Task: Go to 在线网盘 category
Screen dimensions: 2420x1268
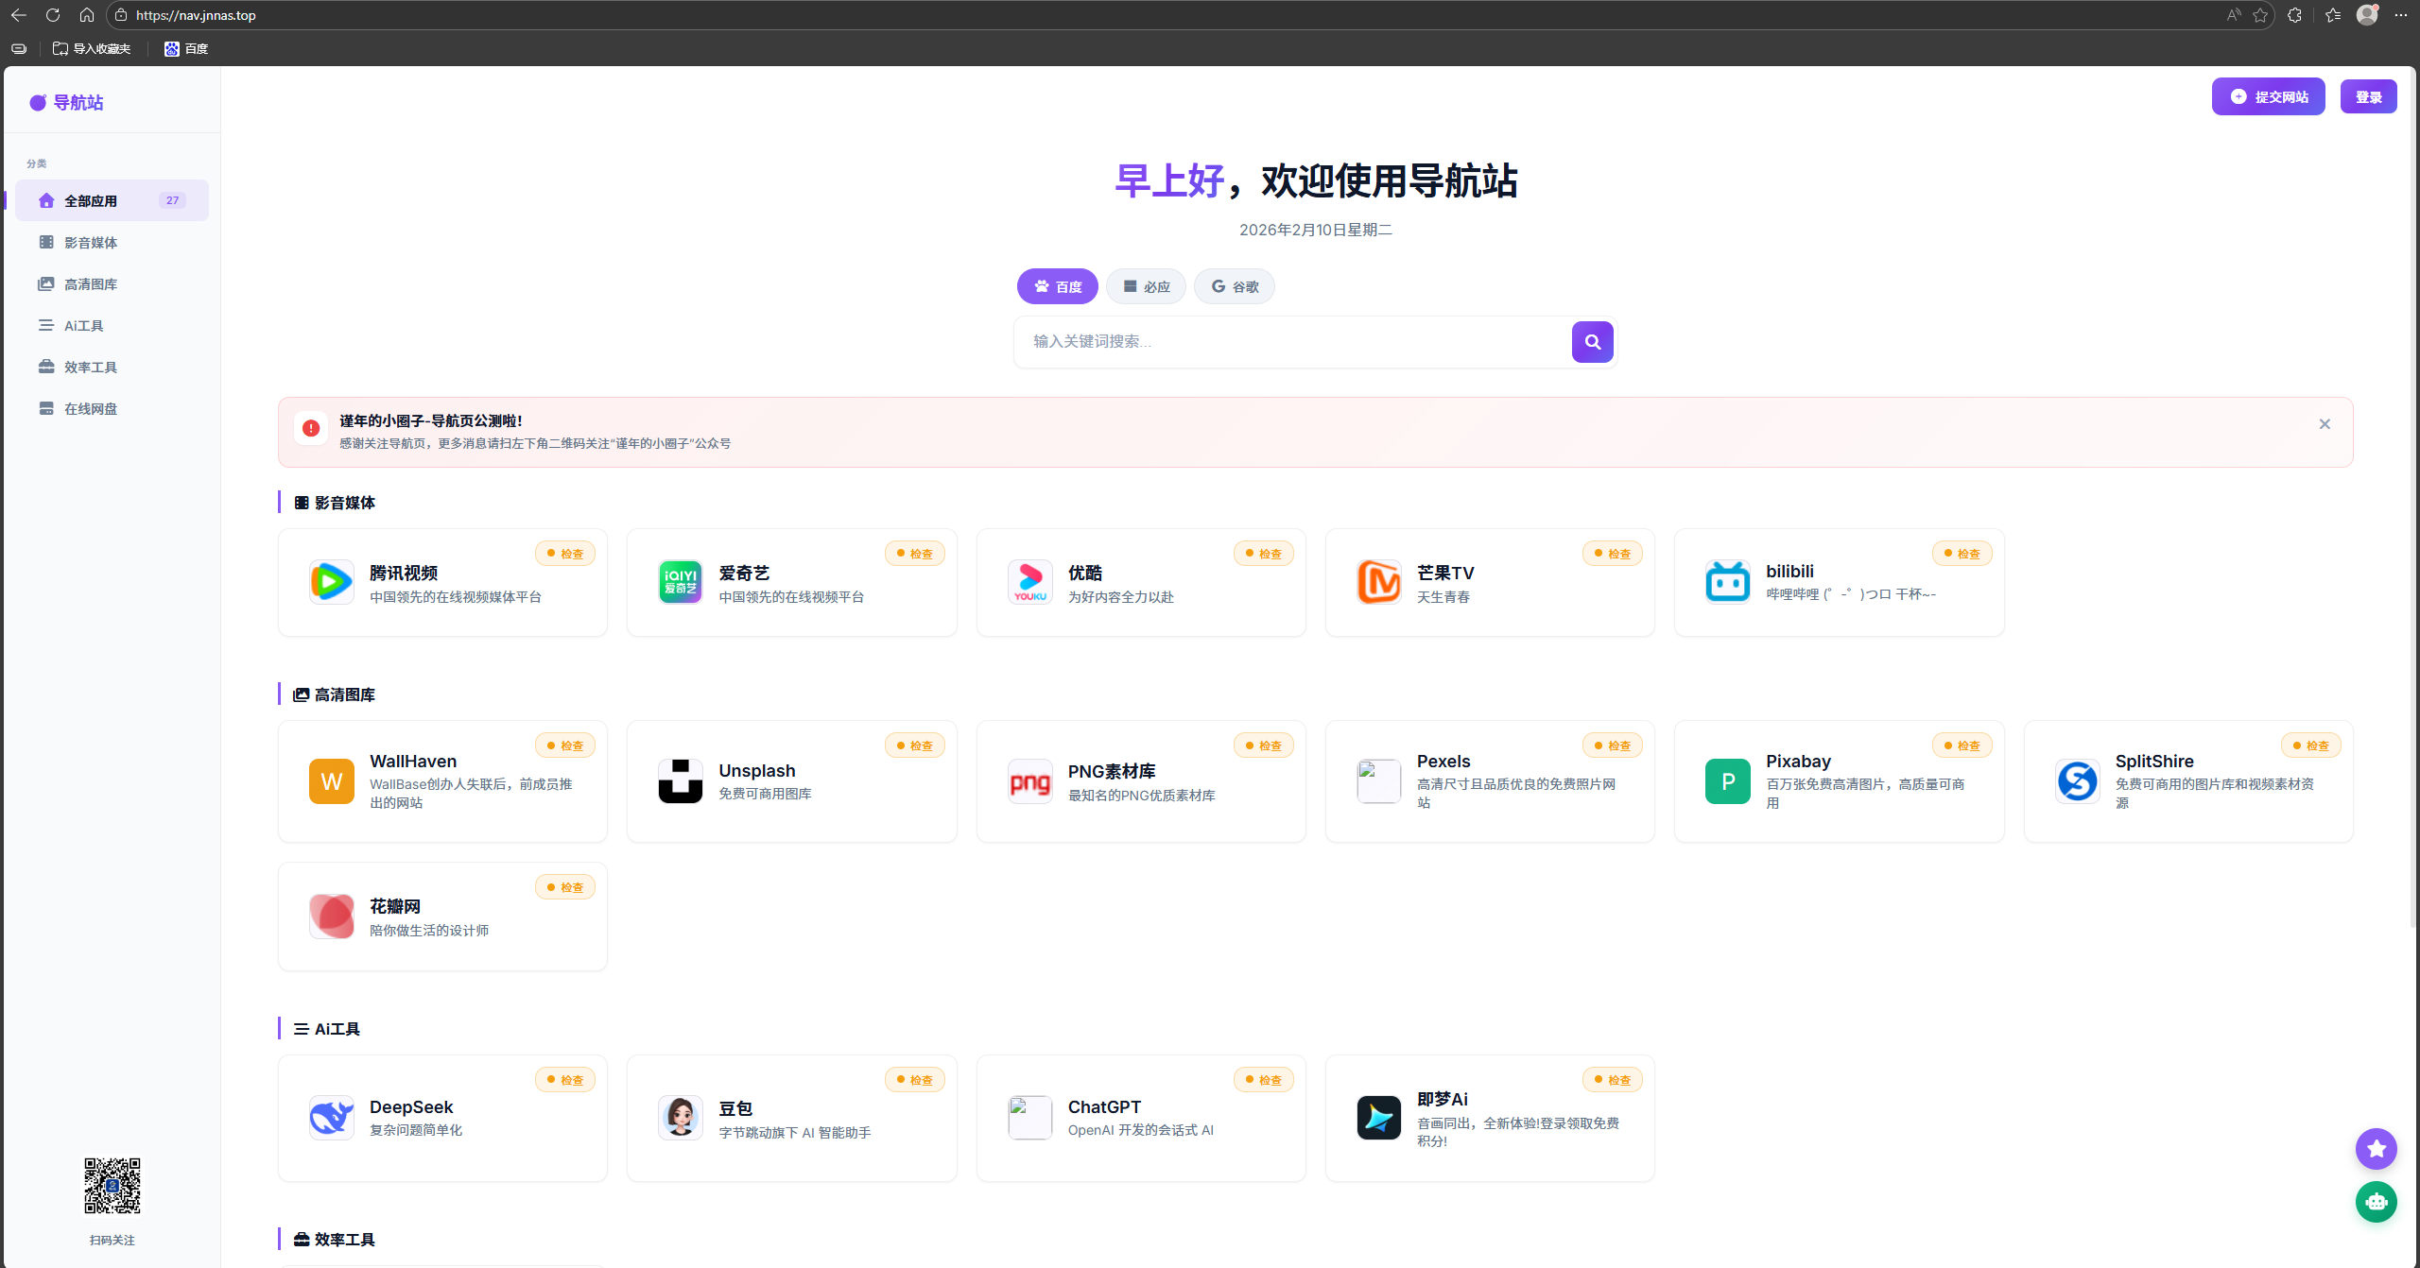Action: point(91,409)
